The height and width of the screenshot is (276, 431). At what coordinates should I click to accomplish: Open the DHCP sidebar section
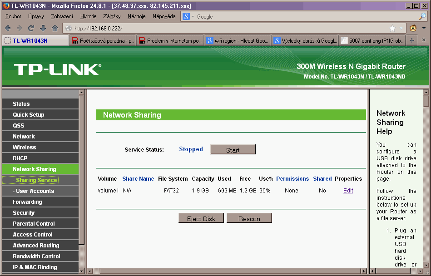coord(40,158)
